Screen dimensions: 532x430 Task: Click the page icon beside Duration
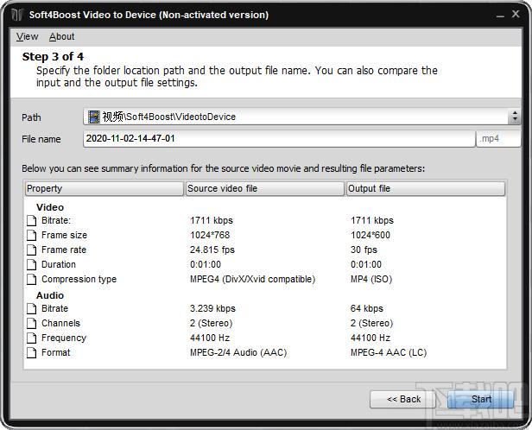[32, 265]
